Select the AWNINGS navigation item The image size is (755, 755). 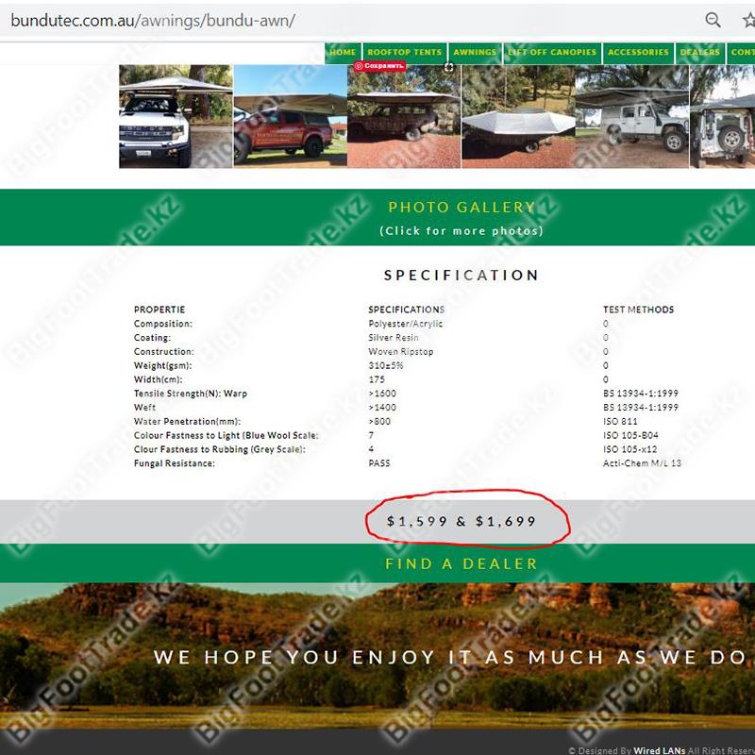[x=475, y=53]
